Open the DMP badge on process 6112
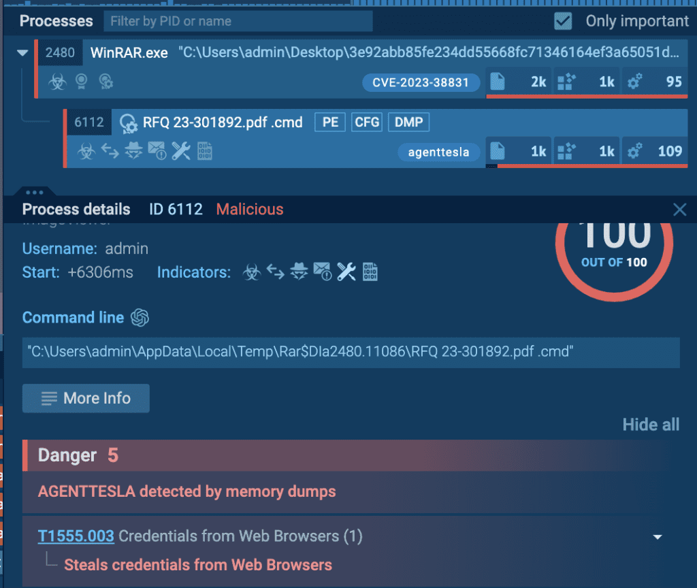This screenshot has width=697, height=588. point(408,122)
